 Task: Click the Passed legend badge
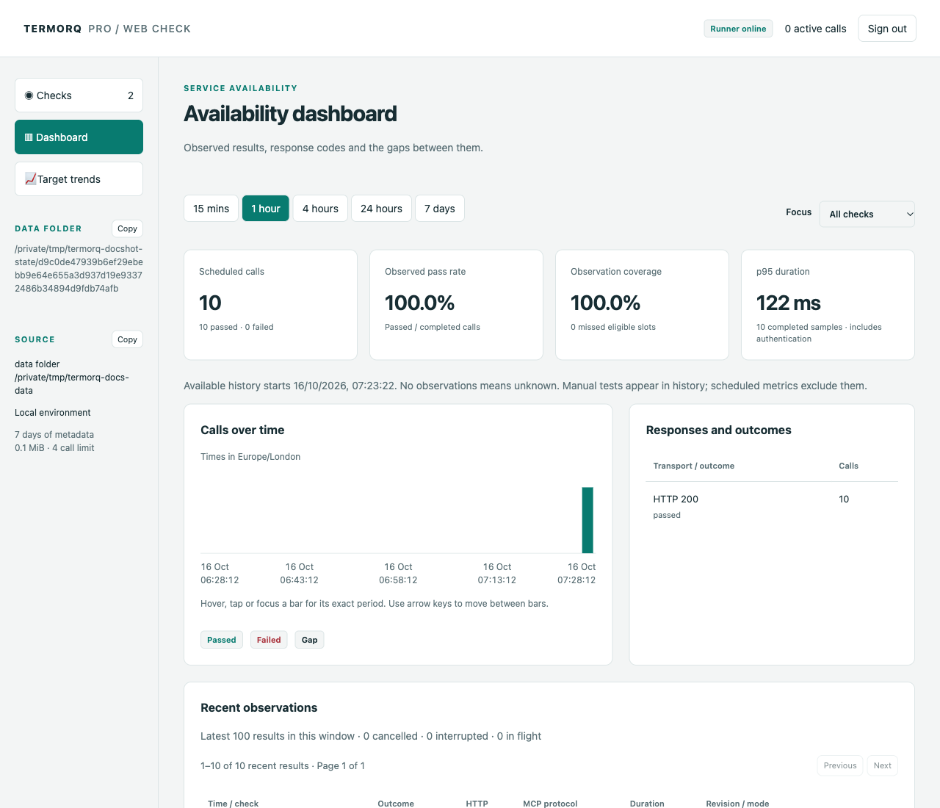[x=222, y=640]
